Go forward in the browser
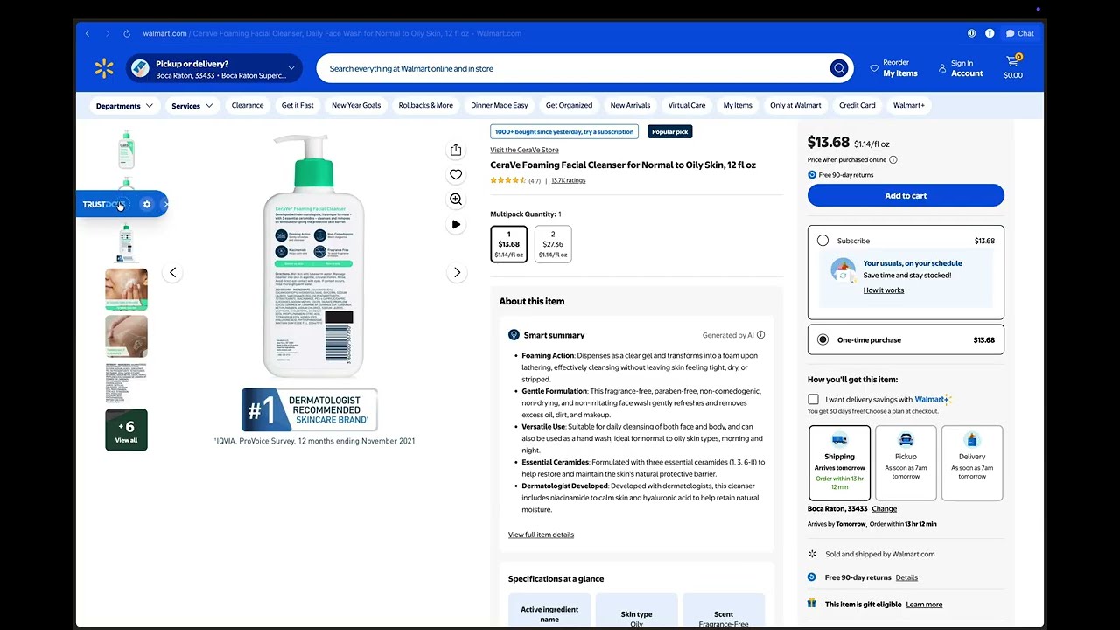The image size is (1120, 630). [108, 33]
